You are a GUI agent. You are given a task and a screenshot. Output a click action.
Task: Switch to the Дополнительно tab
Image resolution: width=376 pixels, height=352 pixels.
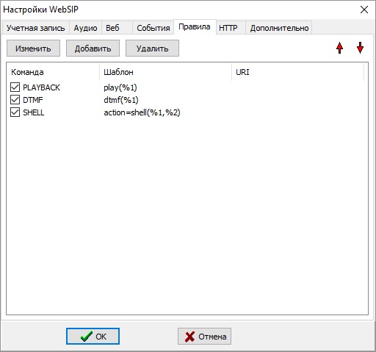pyautogui.click(x=279, y=28)
